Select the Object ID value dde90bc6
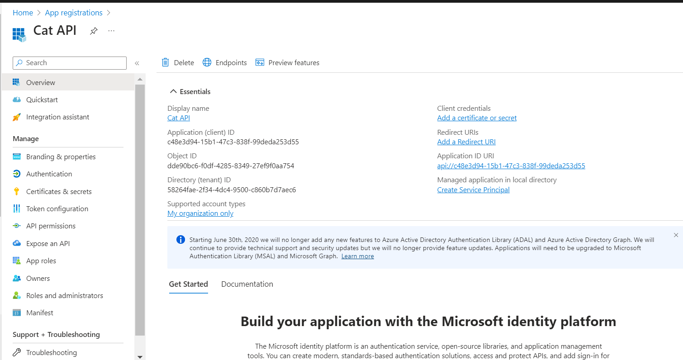 (x=231, y=166)
